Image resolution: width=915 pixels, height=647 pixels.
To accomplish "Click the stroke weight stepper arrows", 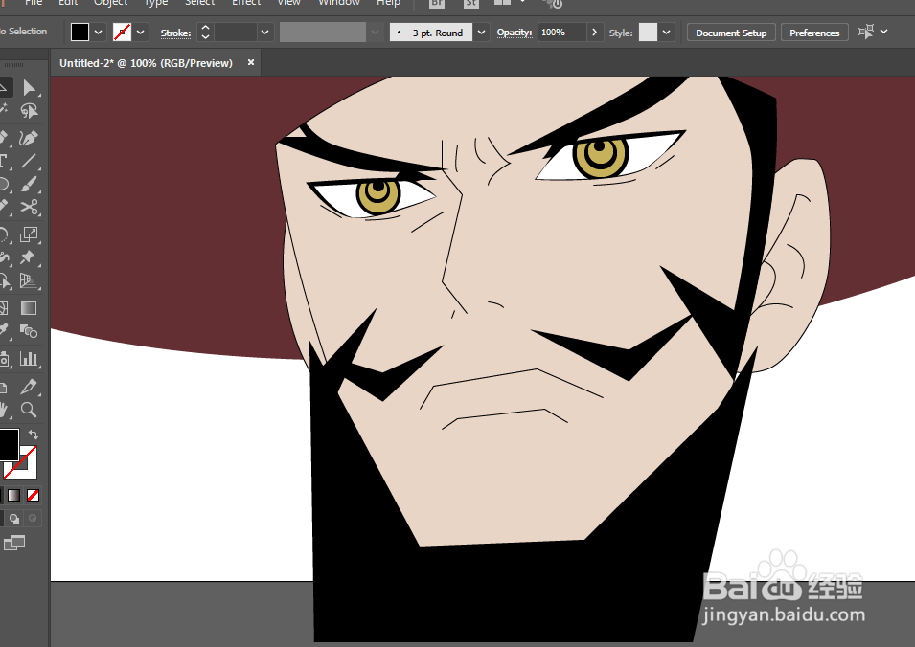I will (x=205, y=32).
